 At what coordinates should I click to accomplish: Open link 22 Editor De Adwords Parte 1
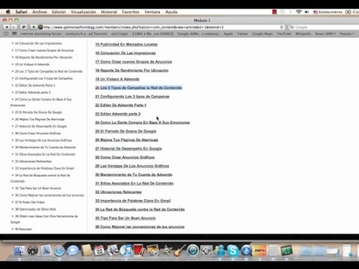(121, 105)
